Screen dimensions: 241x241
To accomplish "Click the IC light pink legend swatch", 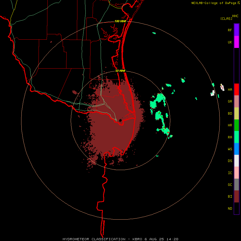I will (236, 173).
